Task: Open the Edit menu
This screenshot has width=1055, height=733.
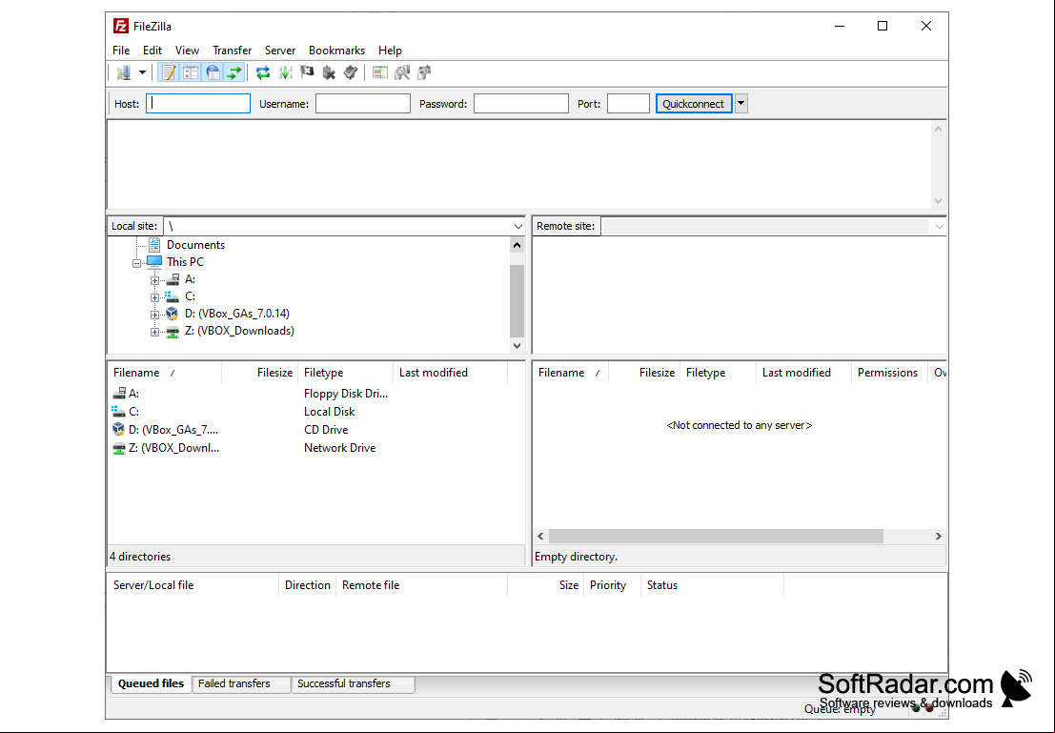Action: click(152, 51)
